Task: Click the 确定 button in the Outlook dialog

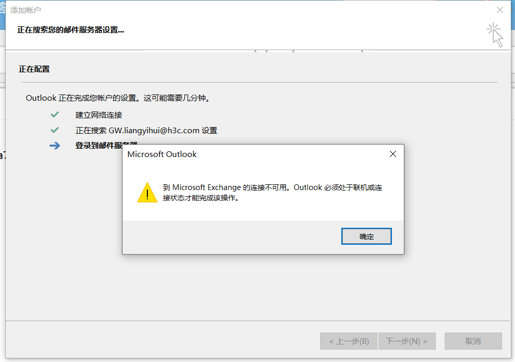Action: 367,237
